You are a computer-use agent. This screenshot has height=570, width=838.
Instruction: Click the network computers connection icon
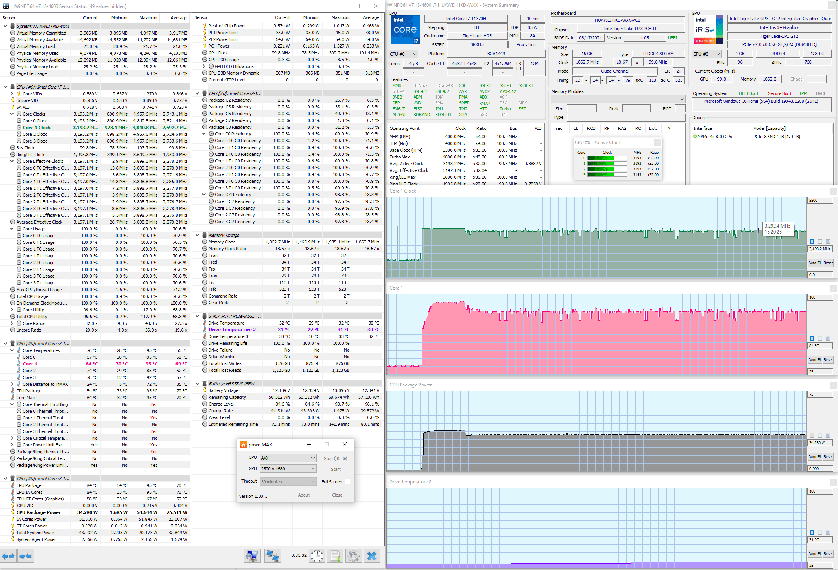(x=273, y=556)
